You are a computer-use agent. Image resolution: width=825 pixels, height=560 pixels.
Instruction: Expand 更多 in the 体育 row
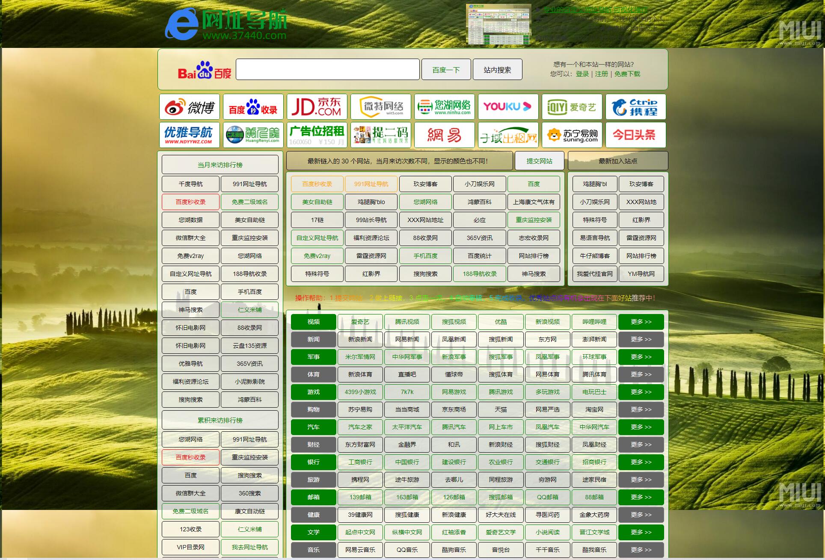(x=641, y=374)
